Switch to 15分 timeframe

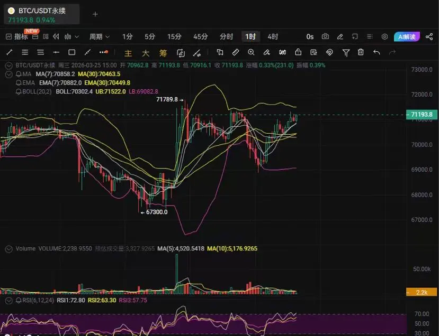click(x=174, y=36)
